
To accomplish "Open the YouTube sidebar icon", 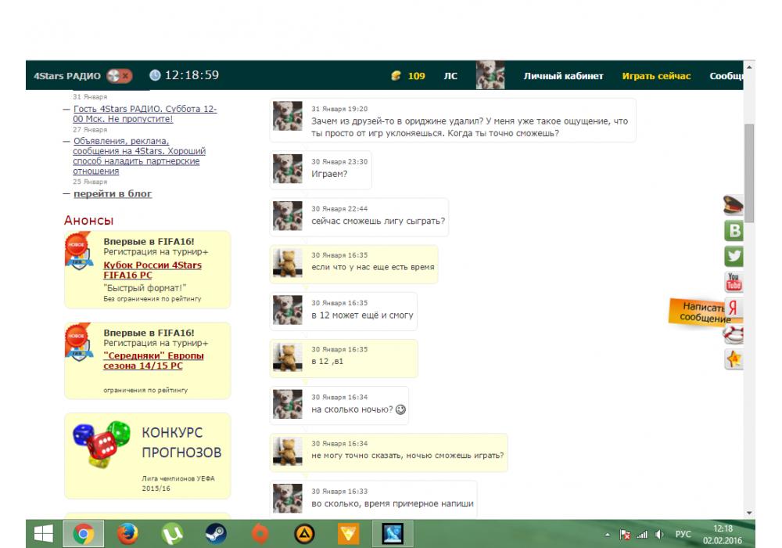I will 734,283.
